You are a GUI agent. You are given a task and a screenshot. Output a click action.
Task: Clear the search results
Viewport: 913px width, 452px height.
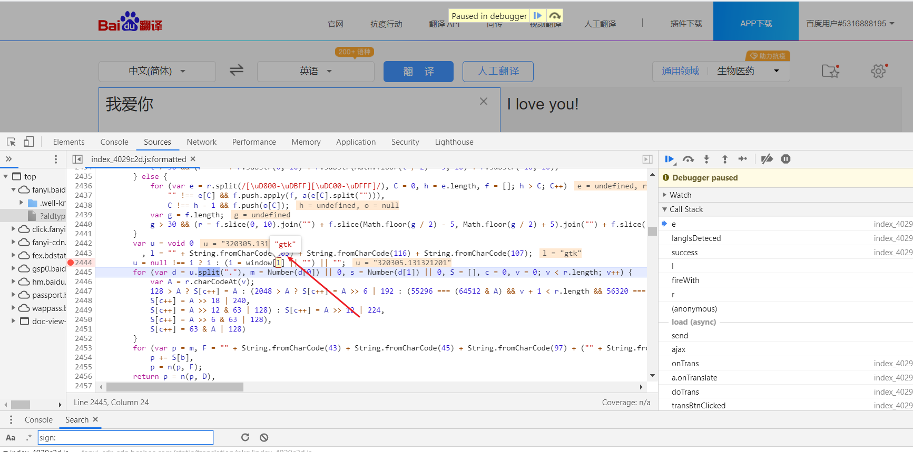(264, 437)
